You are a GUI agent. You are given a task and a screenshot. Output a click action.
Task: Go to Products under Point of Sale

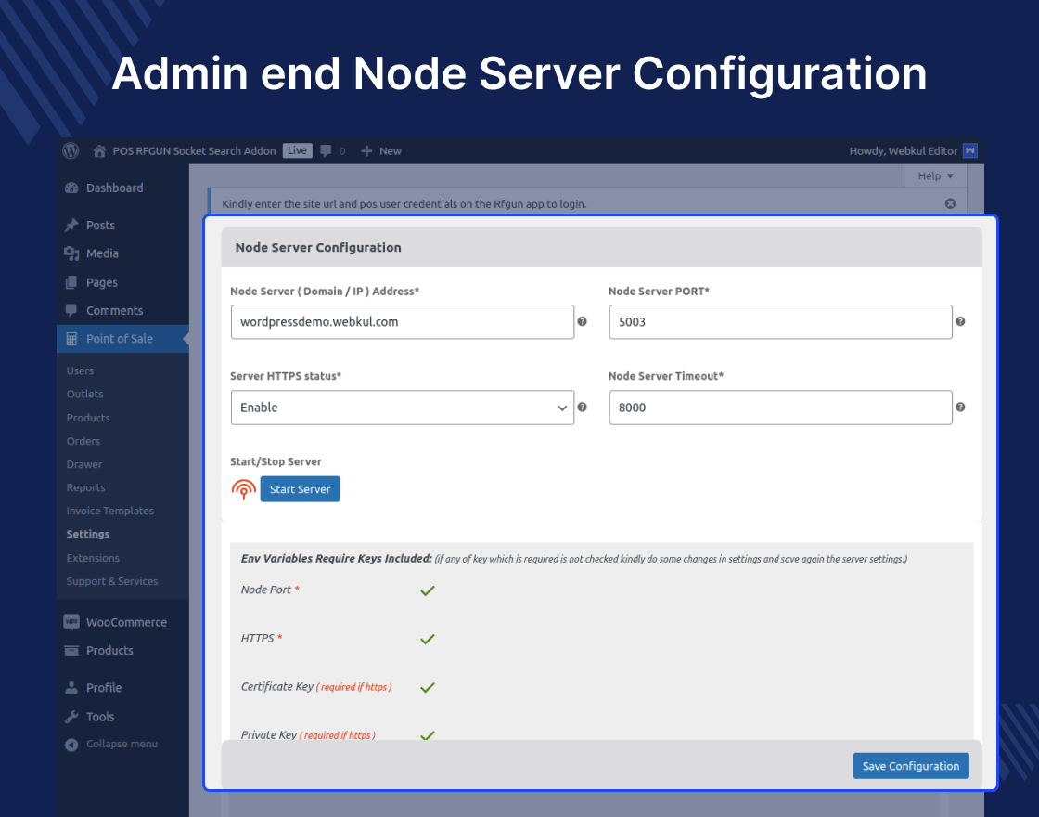(x=88, y=418)
